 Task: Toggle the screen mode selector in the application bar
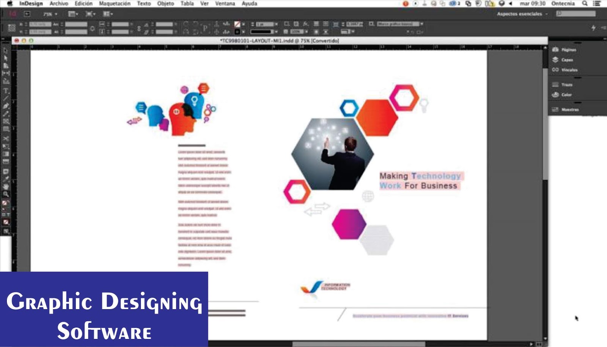tap(91, 14)
